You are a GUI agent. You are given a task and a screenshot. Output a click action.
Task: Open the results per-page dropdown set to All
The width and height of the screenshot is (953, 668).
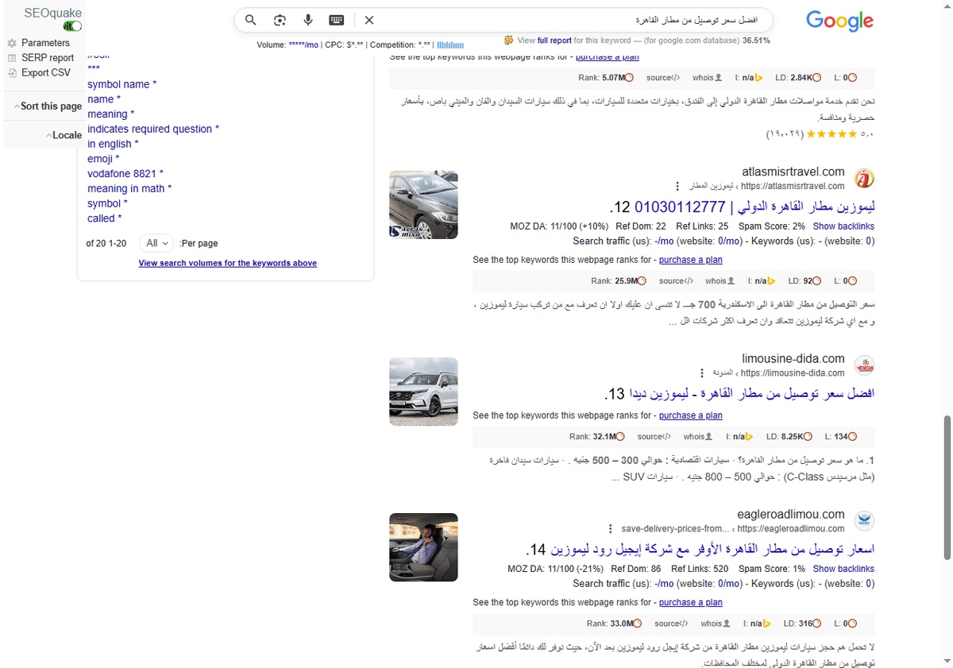[x=156, y=243]
